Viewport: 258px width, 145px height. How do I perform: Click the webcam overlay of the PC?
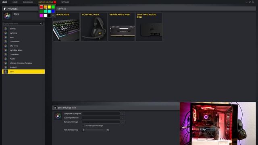point(218,124)
